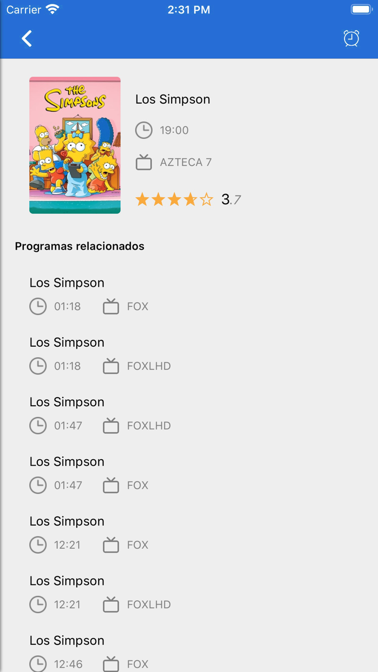Image resolution: width=378 pixels, height=672 pixels.
Task: Tap the 2:31 PM clock in the status bar
Action: point(189,8)
